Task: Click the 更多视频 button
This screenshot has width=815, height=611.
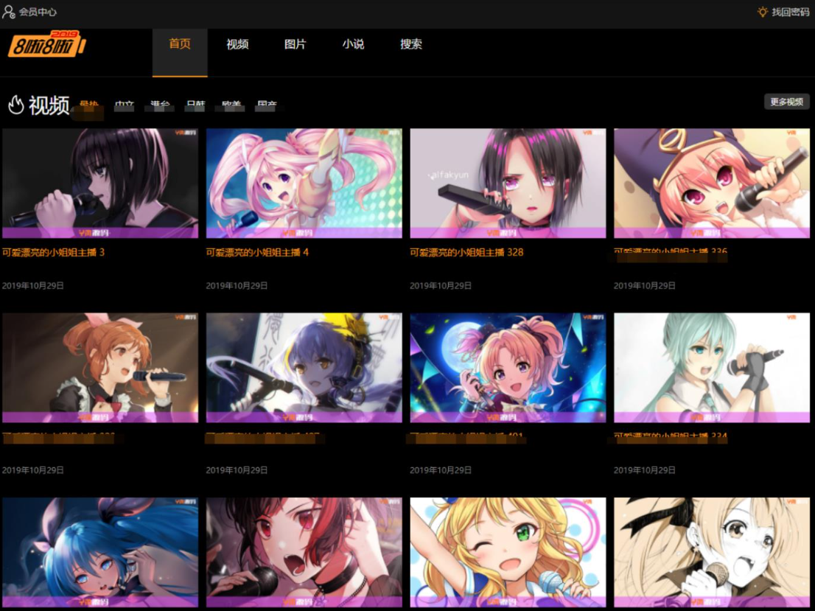Action: tap(786, 102)
